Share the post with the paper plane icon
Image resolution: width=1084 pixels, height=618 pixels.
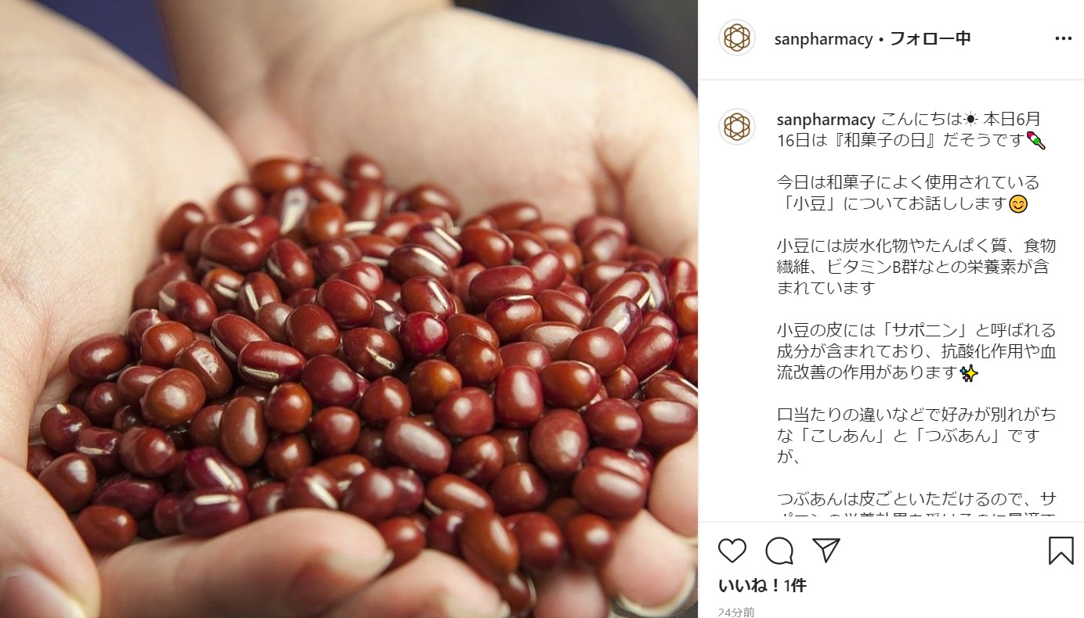coord(826,551)
